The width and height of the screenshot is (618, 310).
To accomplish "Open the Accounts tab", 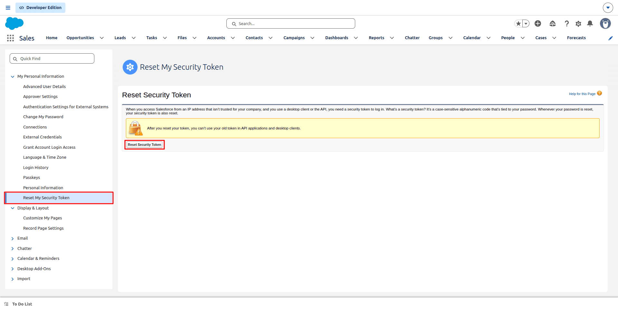I will tap(216, 38).
